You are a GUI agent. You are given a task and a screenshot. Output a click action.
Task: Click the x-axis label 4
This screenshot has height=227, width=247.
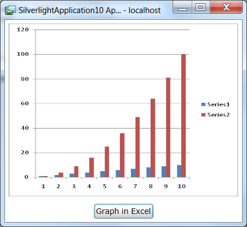point(89,187)
